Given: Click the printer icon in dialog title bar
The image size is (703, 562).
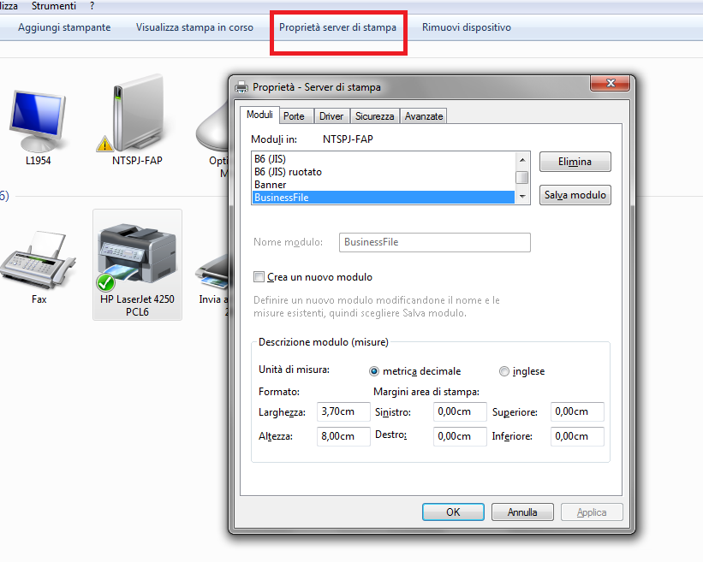Looking at the screenshot, I should pos(241,87).
